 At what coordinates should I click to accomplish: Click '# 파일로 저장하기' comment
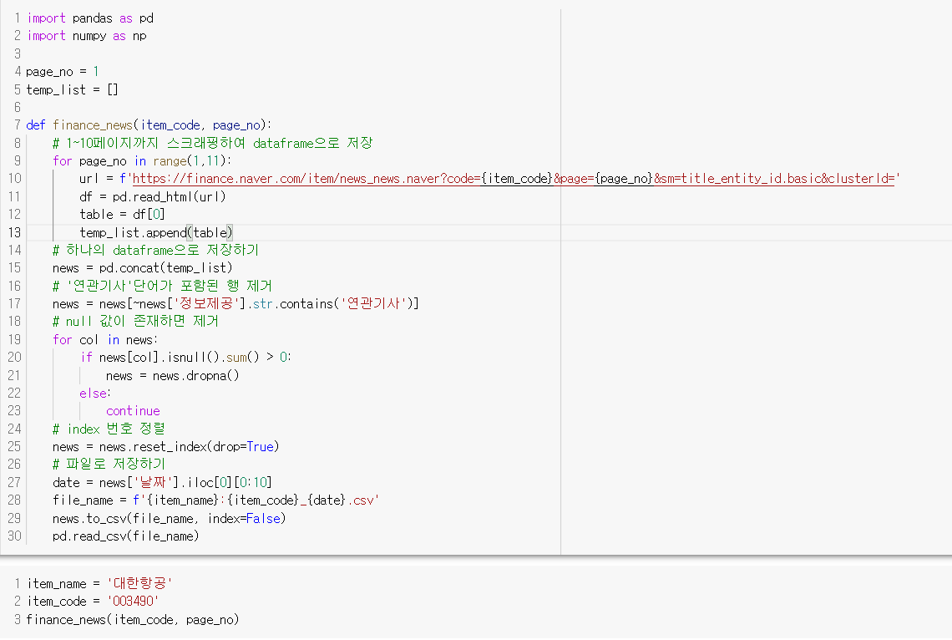[109, 464]
